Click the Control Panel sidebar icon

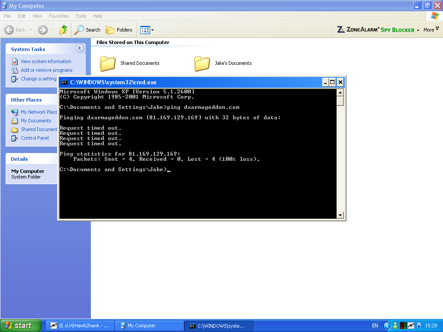pyautogui.click(x=15, y=138)
